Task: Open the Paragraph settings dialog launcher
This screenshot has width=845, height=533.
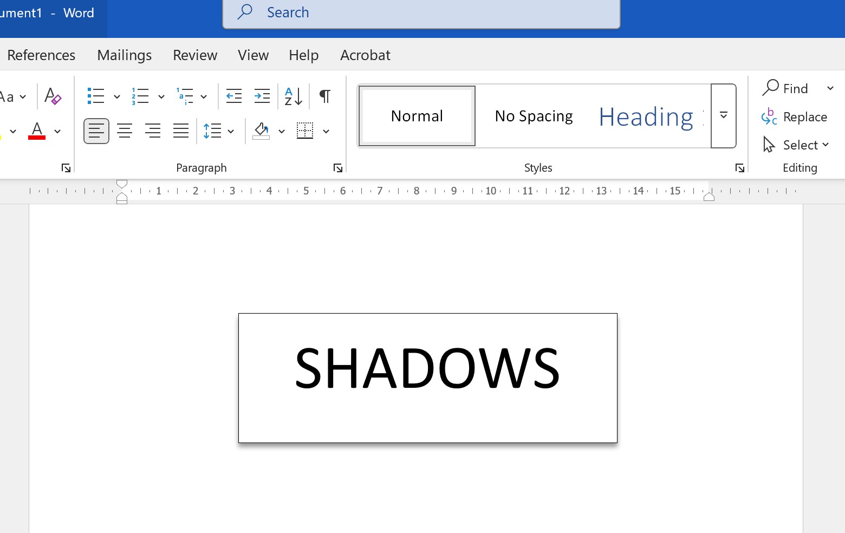Action: [x=337, y=168]
